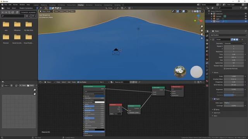The height and width of the screenshot is (139, 248).
Task: Hide the Plane object in outliner
Action: 246,21
